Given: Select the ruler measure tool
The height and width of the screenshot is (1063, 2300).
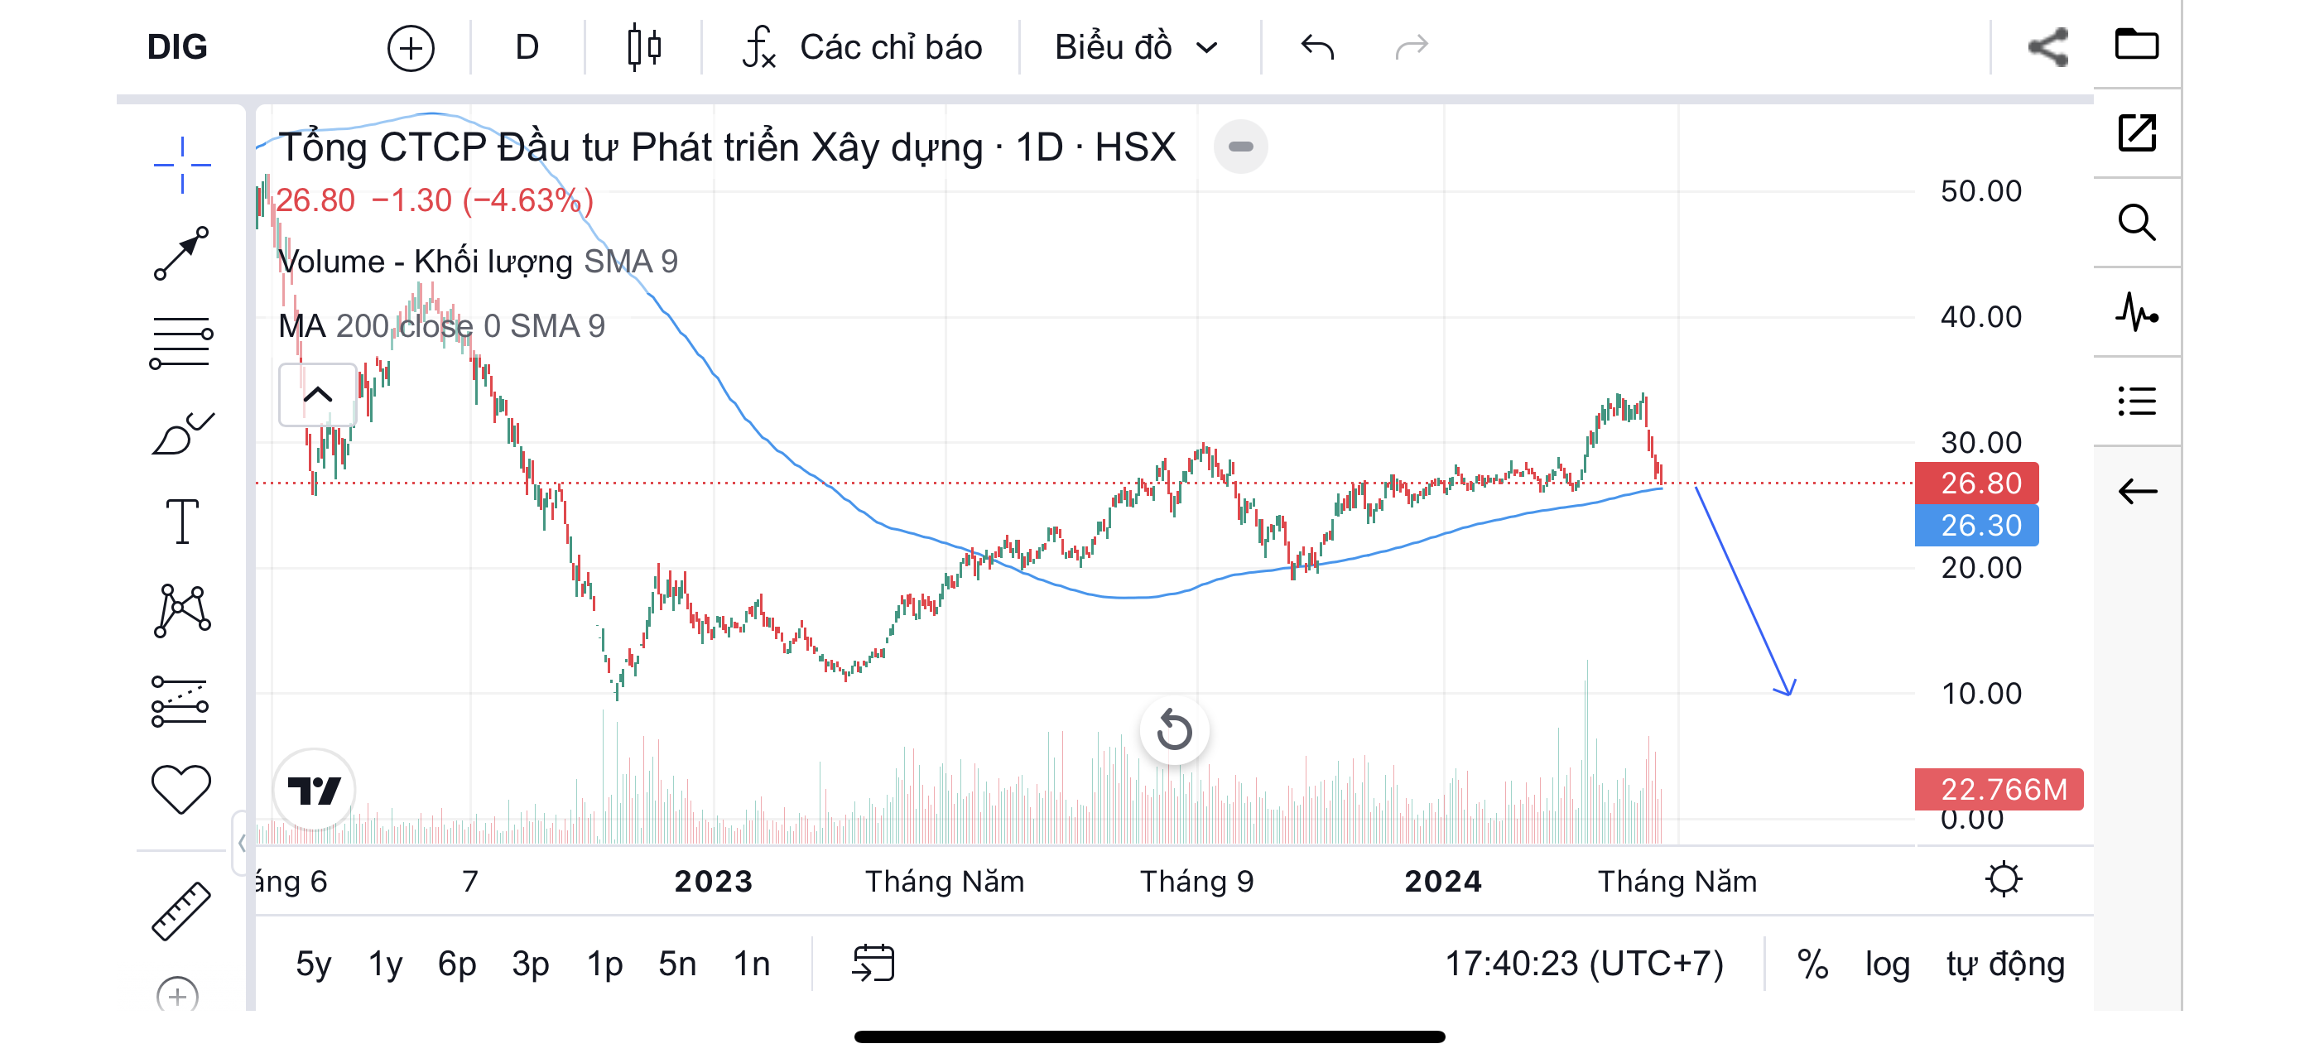Looking at the screenshot, I should (x=181, y=911).
